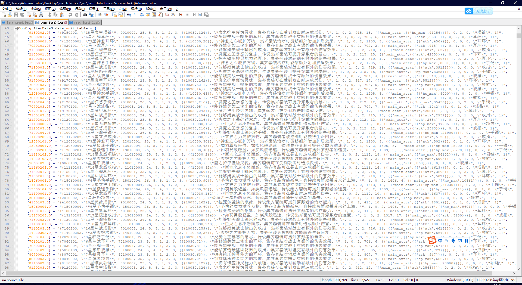The image size is (522, 285).
Task: Click the horizontal scrollbar right arrow
Action: [514, 274]
